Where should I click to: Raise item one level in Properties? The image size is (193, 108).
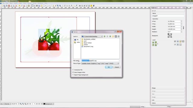(153, 42)
